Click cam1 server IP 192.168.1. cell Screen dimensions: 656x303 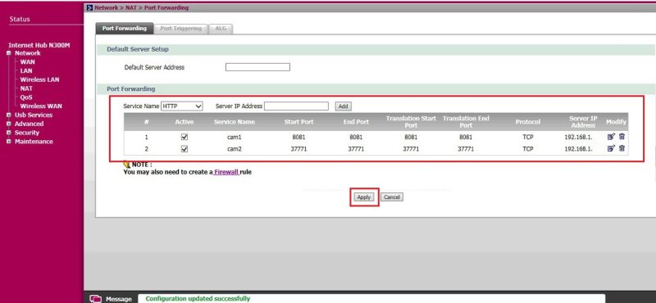click(579, 137)
